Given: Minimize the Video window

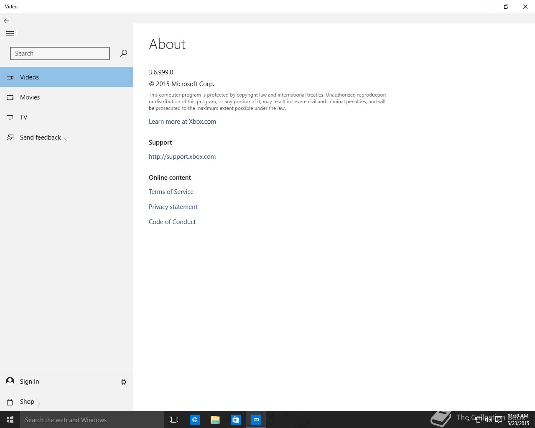Looking at the screenshot, I should pyautogui.click(x=487, y=7).
